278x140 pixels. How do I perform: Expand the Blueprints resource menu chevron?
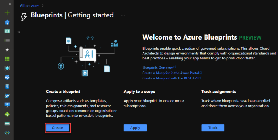(x=18, y=32)
